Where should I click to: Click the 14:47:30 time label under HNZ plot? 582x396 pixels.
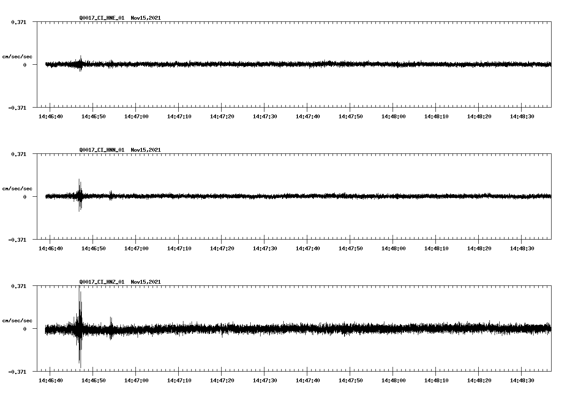[265, 381]
